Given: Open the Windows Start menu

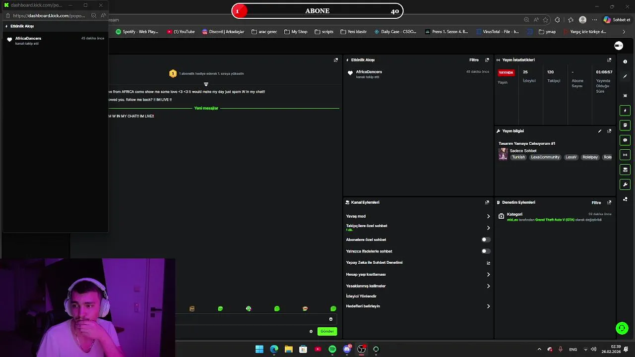Looking at the screenshot, I should (259, 349).
